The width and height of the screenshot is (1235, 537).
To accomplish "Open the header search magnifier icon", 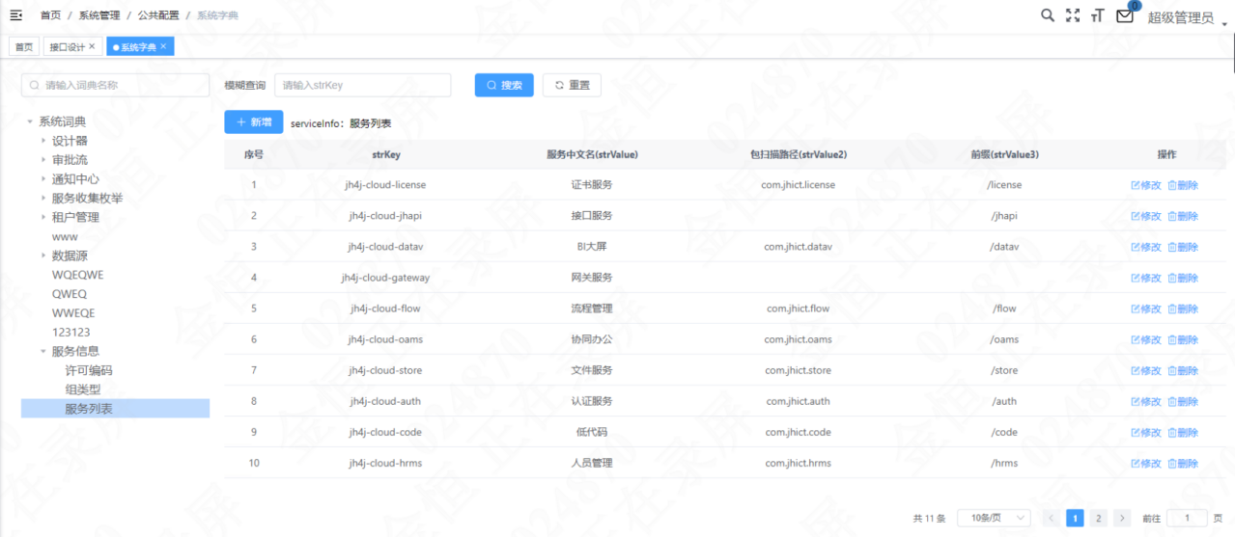I will 1048,15.
